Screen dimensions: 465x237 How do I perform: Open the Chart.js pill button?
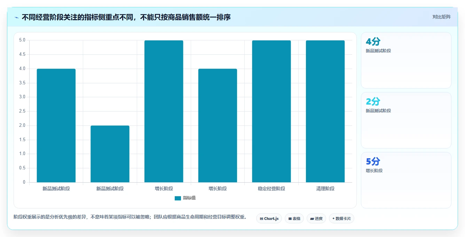(x=269, y=219)
